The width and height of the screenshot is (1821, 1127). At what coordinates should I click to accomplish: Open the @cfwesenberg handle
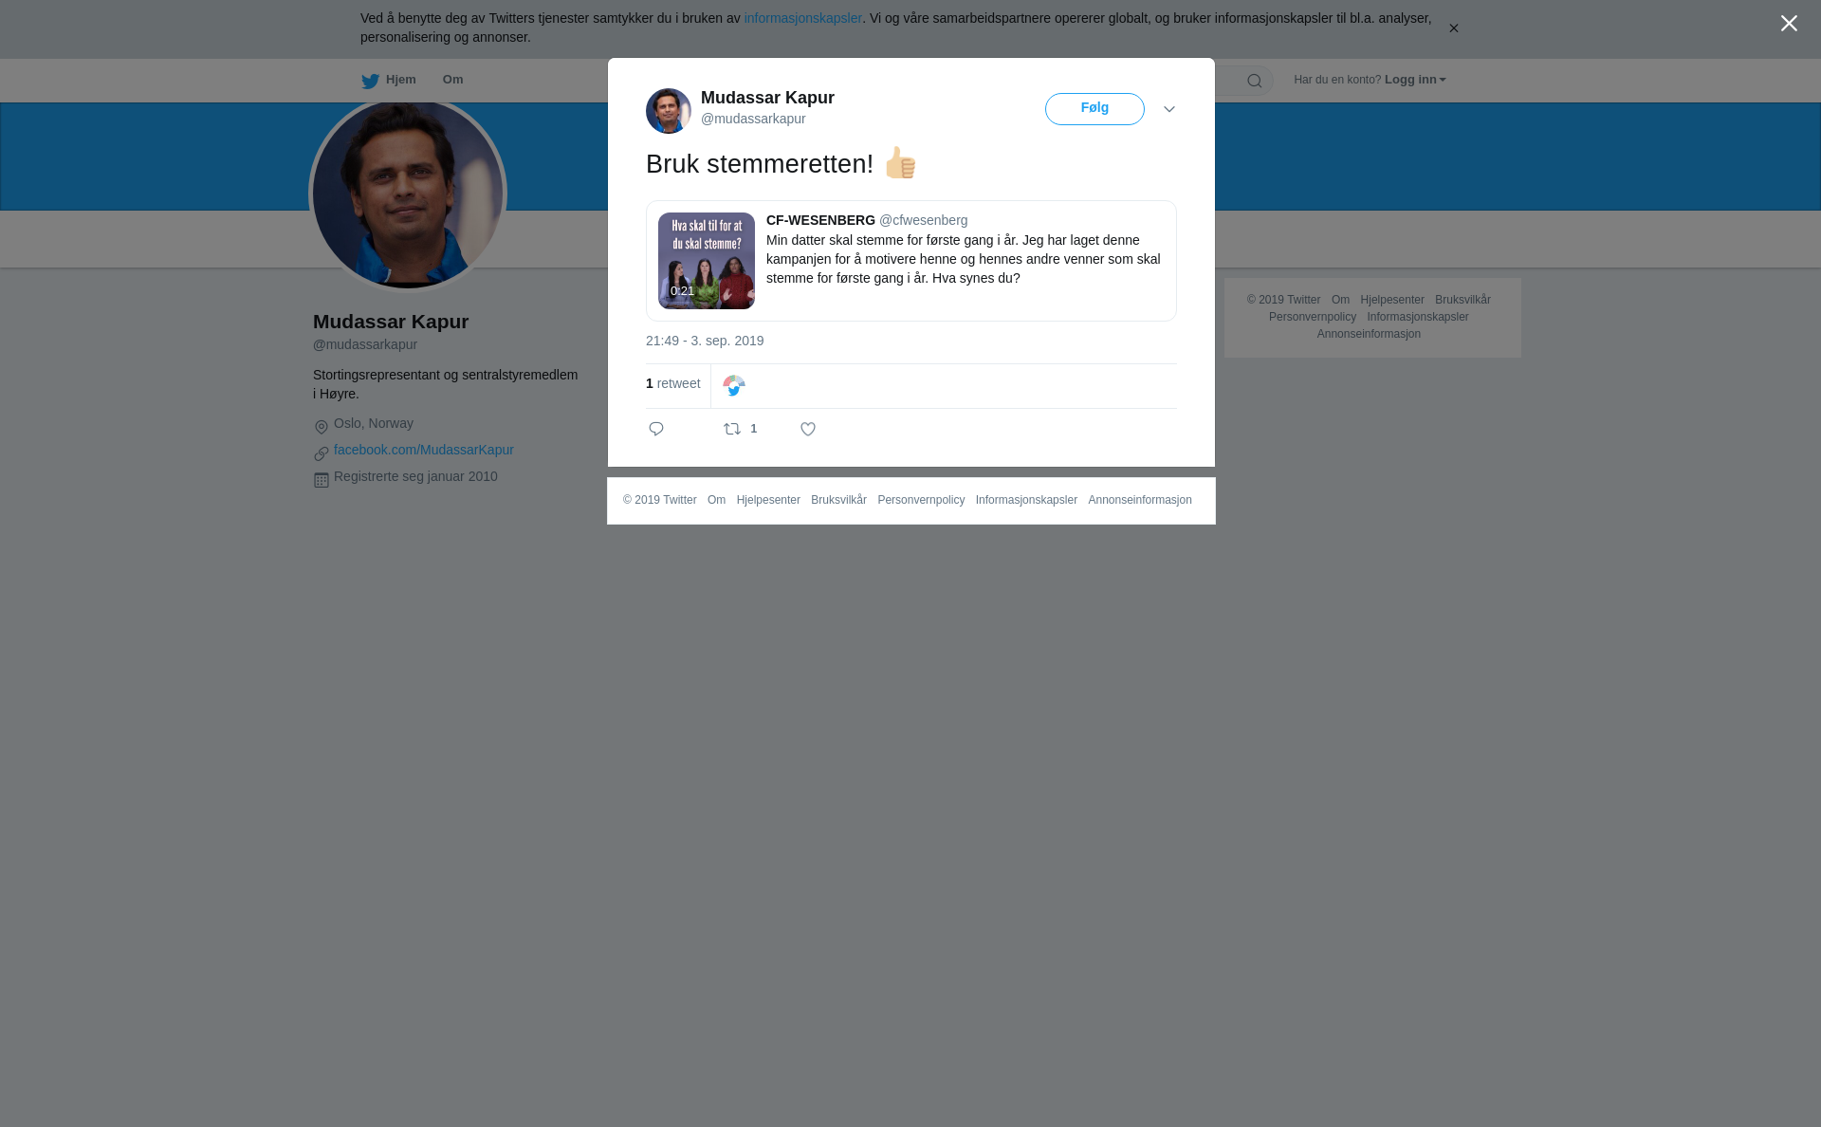pyautogui.click(x=924, y=220)
